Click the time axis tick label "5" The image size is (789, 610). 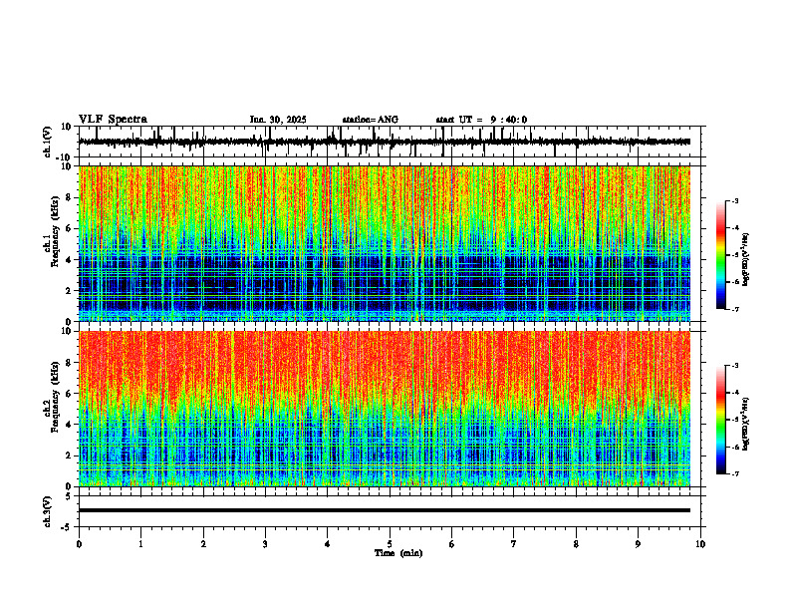[390, 544]
